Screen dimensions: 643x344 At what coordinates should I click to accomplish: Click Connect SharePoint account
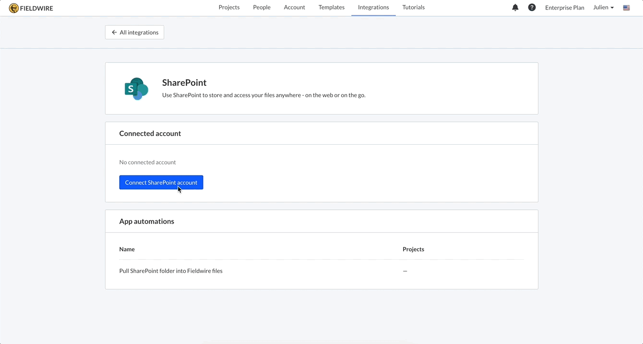tap(161, 182)
